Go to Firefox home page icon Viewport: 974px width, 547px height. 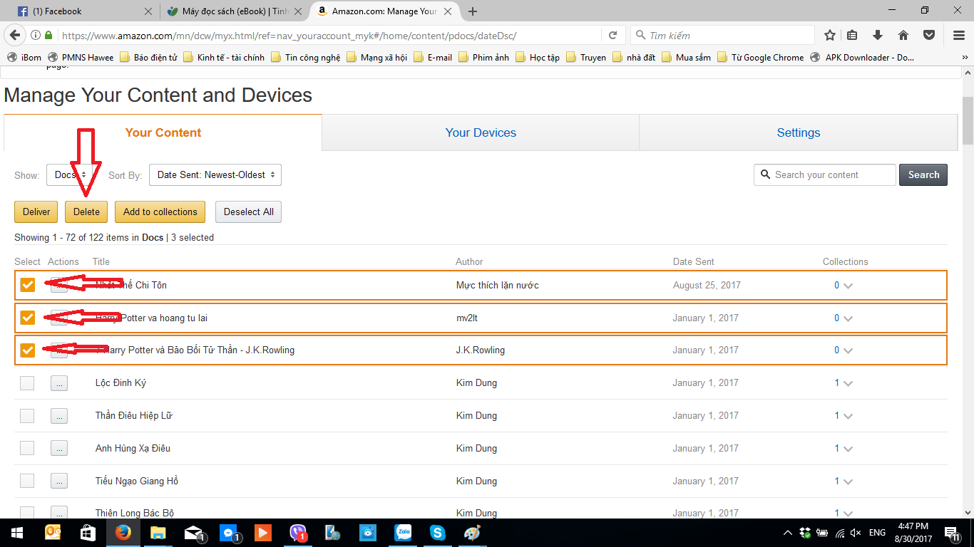pyautogui.click(x=903, y=35)
